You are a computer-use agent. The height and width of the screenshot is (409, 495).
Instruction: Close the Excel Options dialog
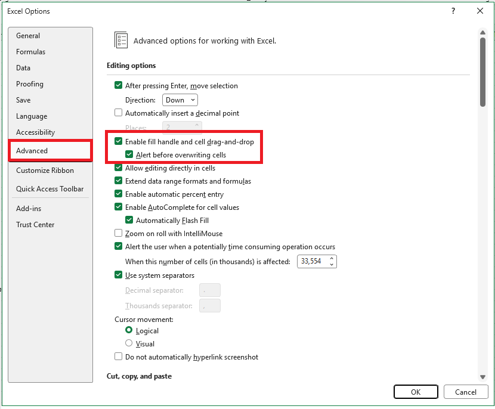coord(480,11)
